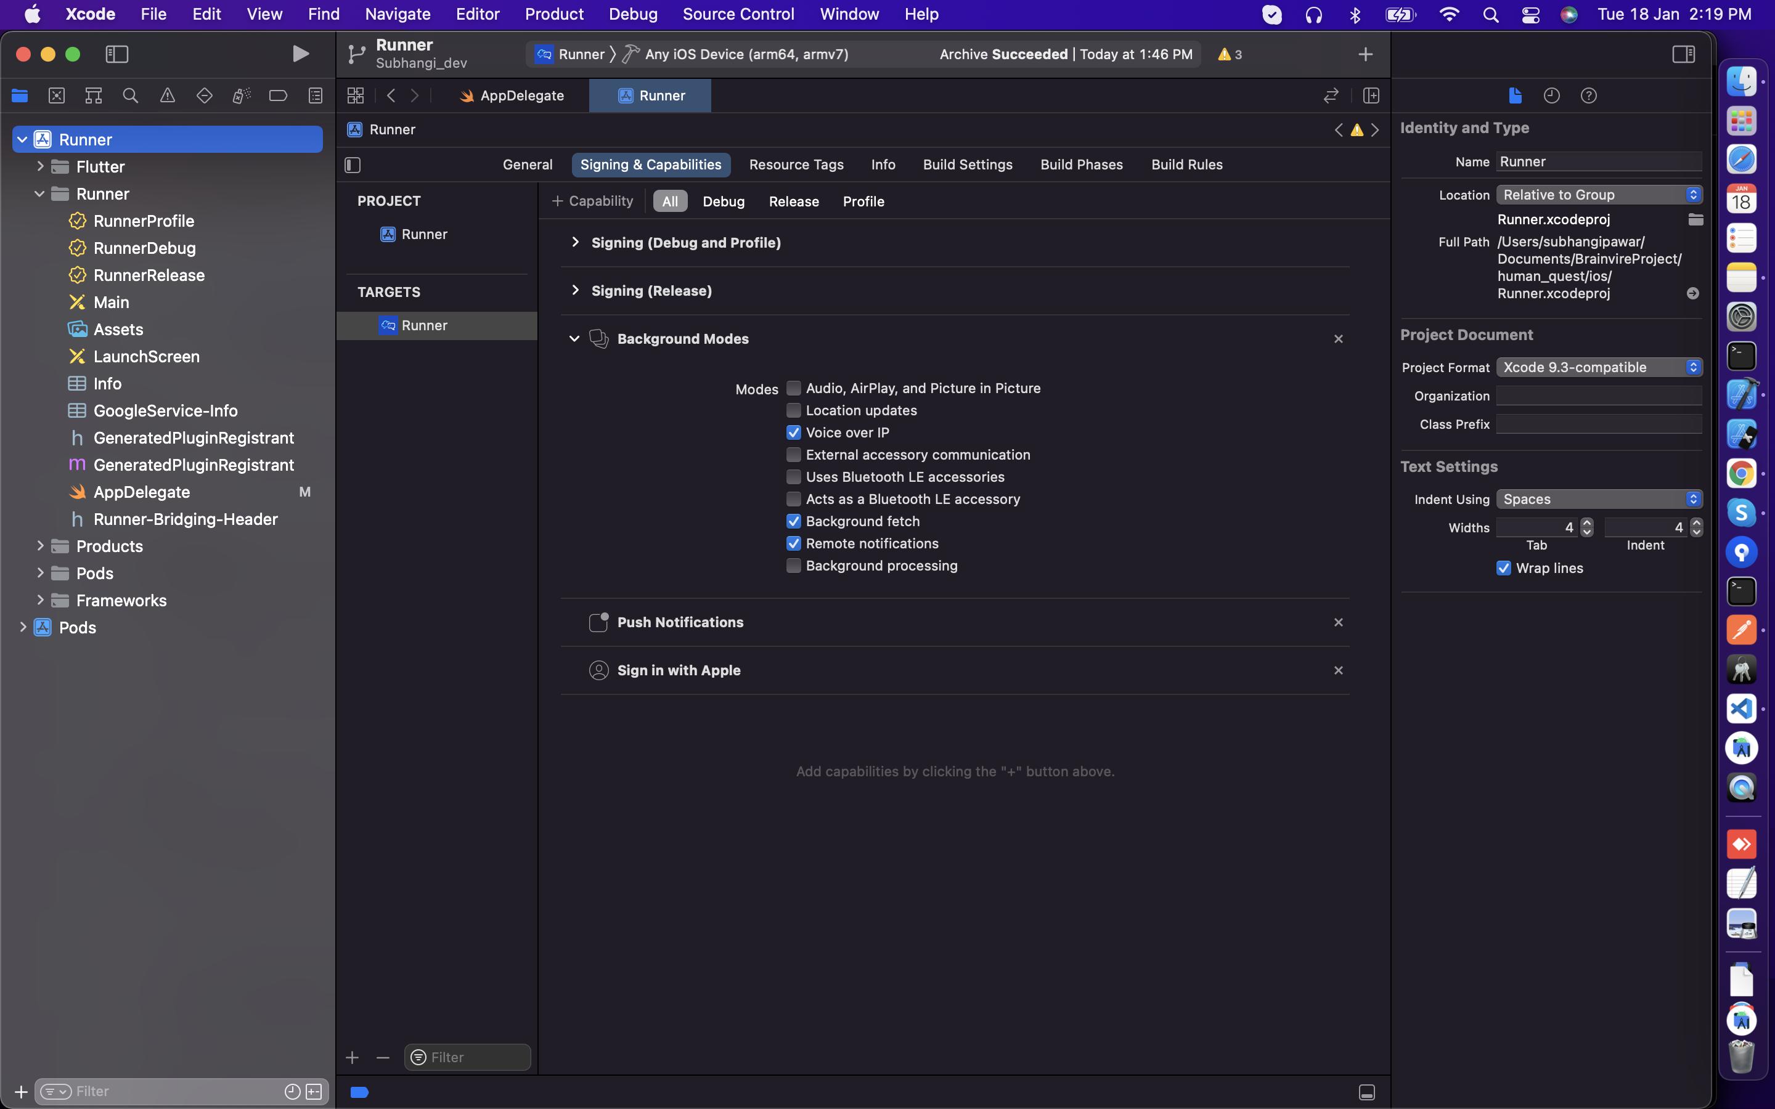Click the editor options swap-arrows icon
Screen dimensions: 1775x1109
tap(1331, 95)
